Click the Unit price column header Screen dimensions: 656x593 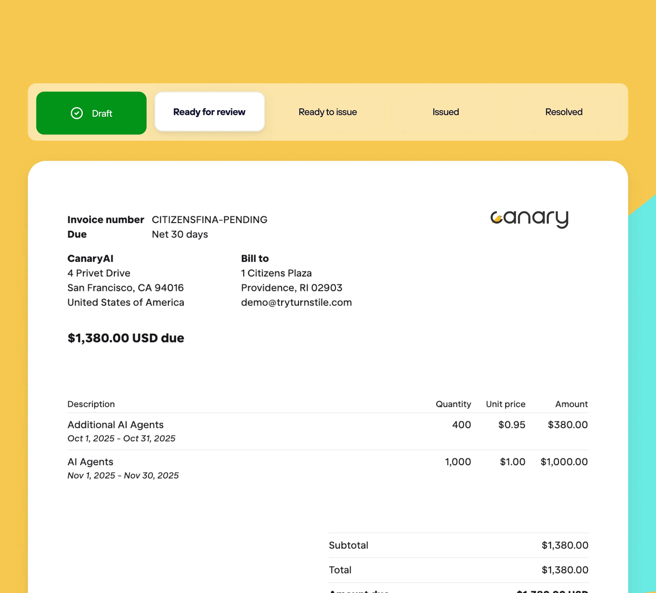click(505, 404)
